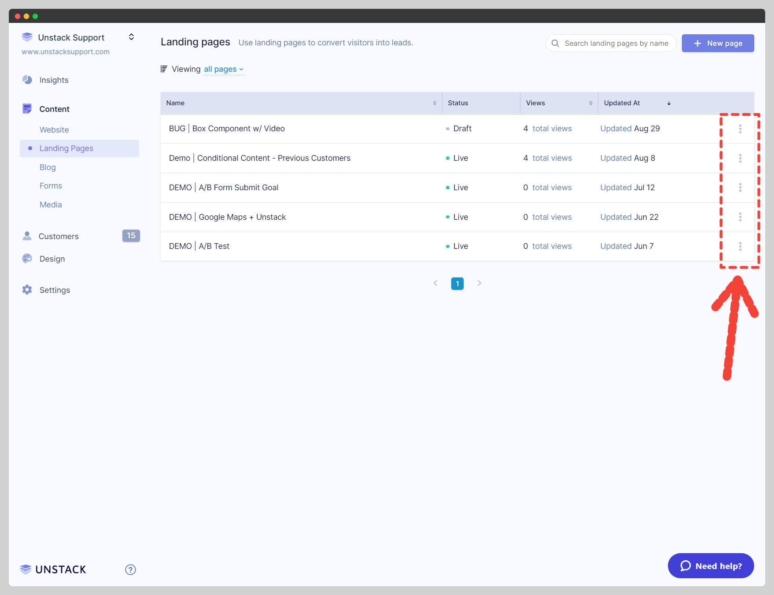This screenshot has height=595, width=774.
Task: Click the Settings gear icon
Action: [x=27, y=290]
